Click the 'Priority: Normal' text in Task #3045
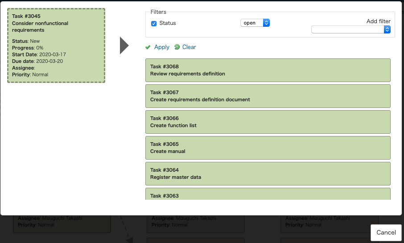The width and height of the screenshot is (404, 243). coord(30,74)
